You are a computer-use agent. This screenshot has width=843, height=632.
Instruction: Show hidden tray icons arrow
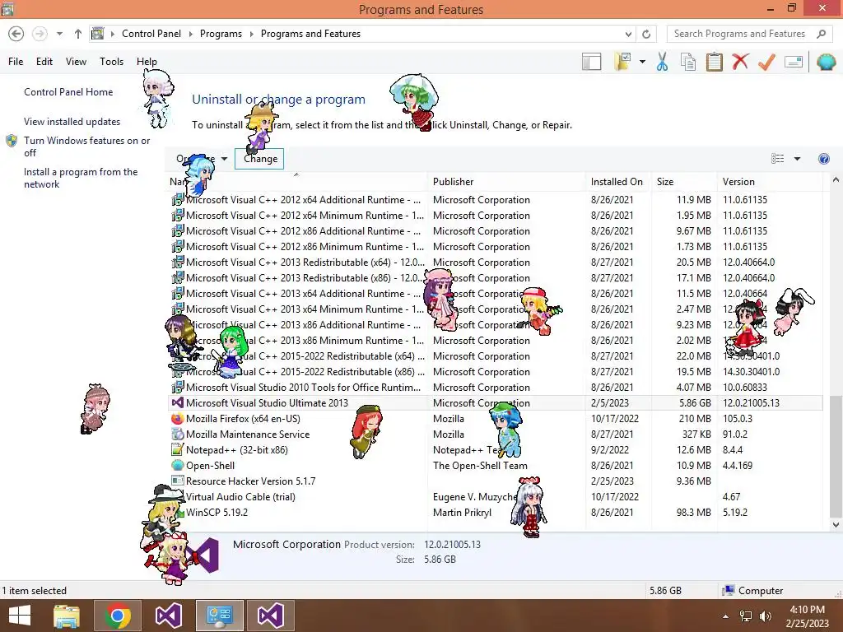point(726,616)
